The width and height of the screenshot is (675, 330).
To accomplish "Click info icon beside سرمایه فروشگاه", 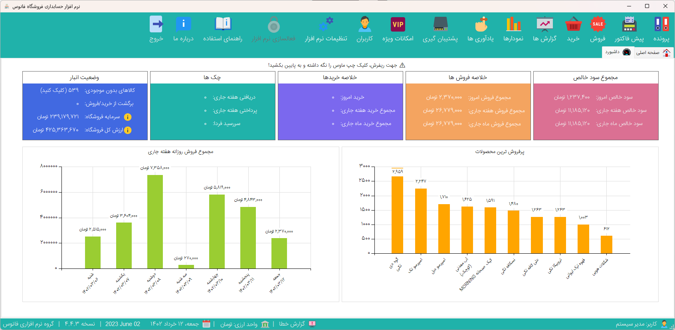I will click(128, 117).
